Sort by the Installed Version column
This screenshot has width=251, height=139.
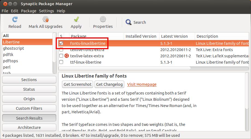tap(141, 36)
